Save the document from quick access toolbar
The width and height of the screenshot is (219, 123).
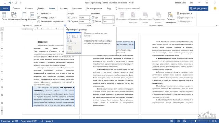pos(5,3)
